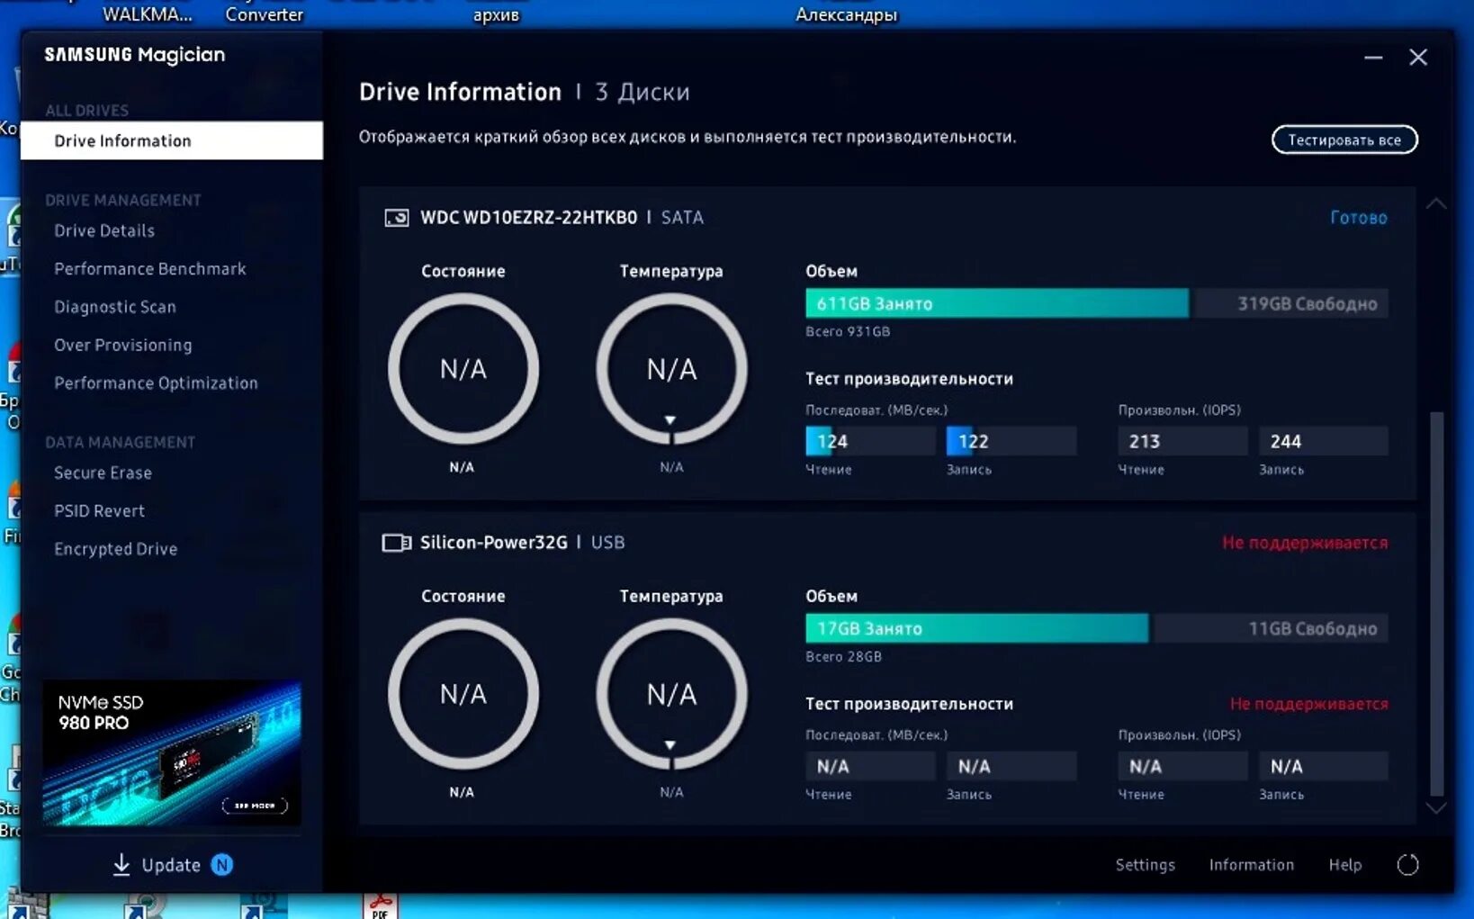Click the scroll-up chevron above the drive list

[1436, 204]
